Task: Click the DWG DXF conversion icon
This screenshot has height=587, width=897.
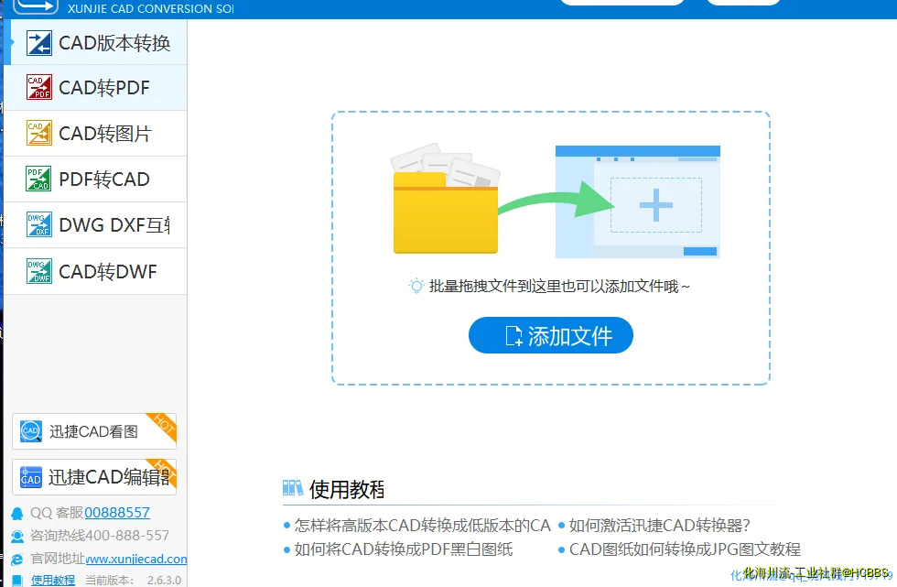Action: coord(38,224)
